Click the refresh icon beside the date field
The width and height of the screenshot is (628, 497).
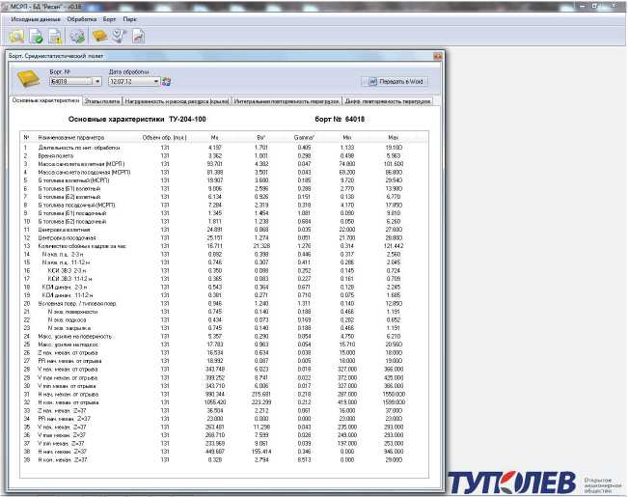[x=167, y=81]
